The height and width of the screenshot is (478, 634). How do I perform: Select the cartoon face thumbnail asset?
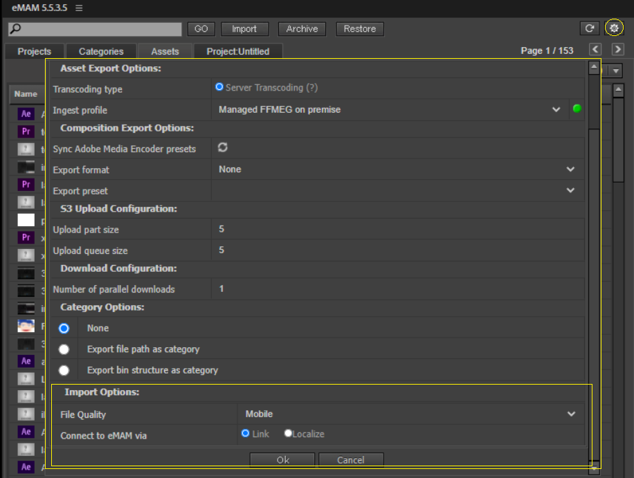(26, 326)
